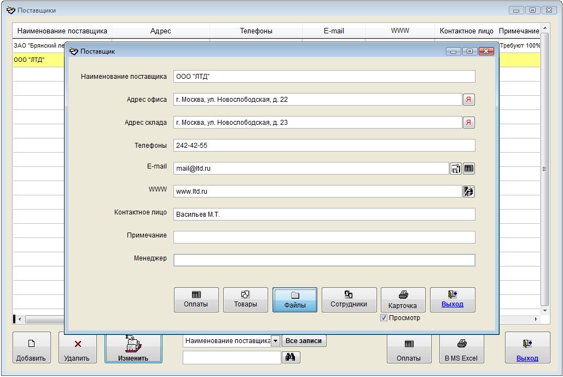Viewport: 563px width, 377px height.
Task: Print supplier Карточка
Action: click(x=403, y=300)
